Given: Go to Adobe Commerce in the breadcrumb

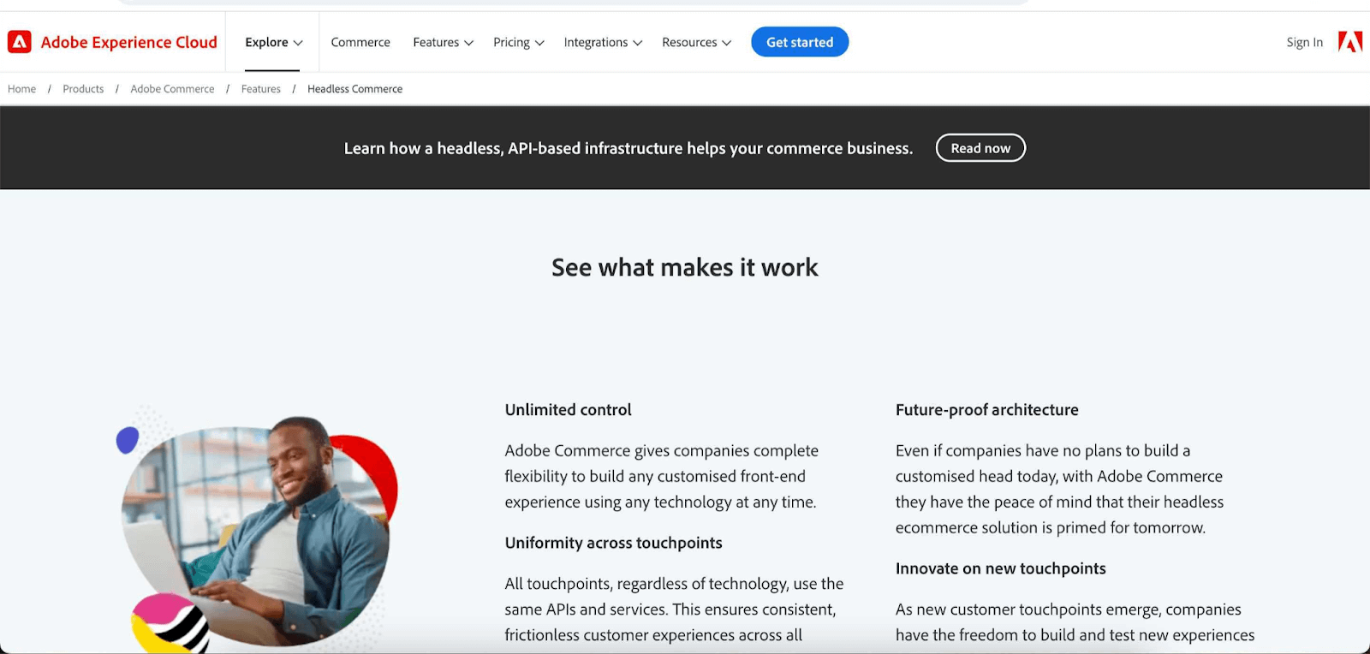Looking at the screenshot, I should coord(172,89).
